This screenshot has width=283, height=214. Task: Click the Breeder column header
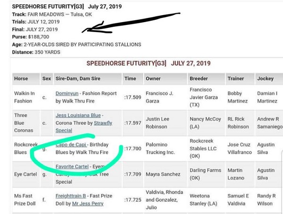[206, 79]
